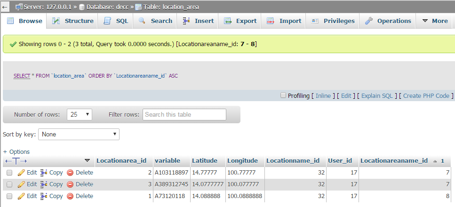This screenshot has width=455, height=207.
Task: Click the Operations wrench icon
Action: [x=368, y=21]
